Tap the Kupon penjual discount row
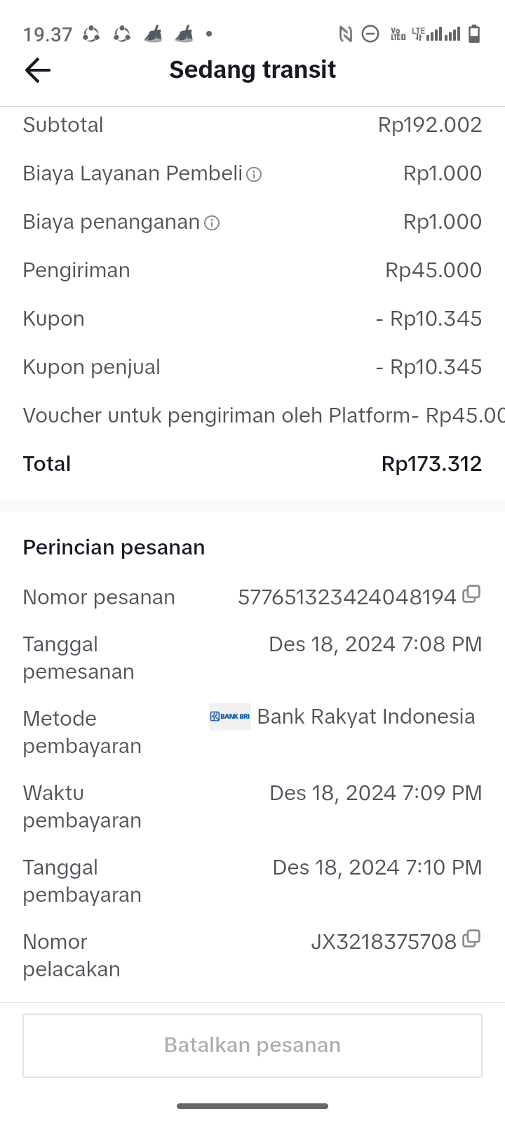 pyautogui.click(x=252, y=367)
